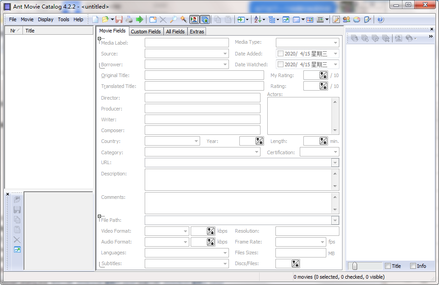
Task: Open help with the question mark icon
Action: coord(380,20)
